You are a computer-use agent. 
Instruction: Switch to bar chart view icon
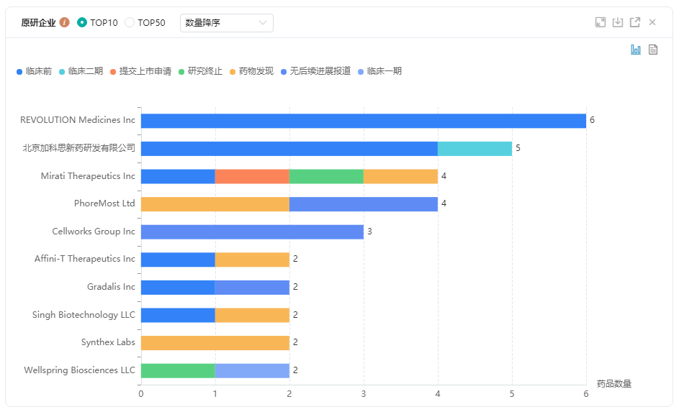pos(636,50)
